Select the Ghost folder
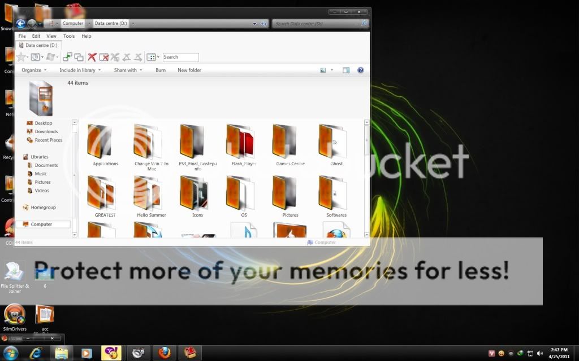The width and height of the screenshot is (579, 361). coord(332,142)
